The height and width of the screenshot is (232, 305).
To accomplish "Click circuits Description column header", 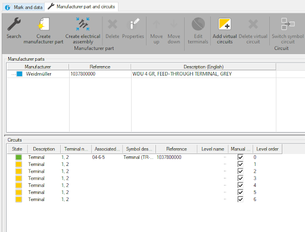I will coord(44,149).
